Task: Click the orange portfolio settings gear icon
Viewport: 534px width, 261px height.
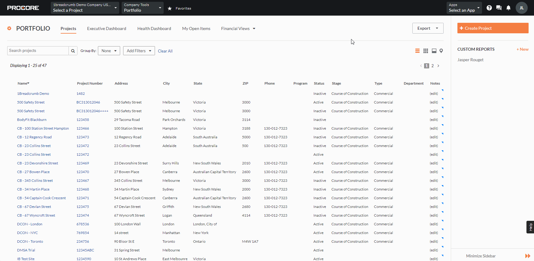Action: coord(9,28)
